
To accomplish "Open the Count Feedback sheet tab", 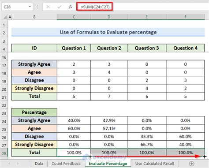I will point(66,164).
